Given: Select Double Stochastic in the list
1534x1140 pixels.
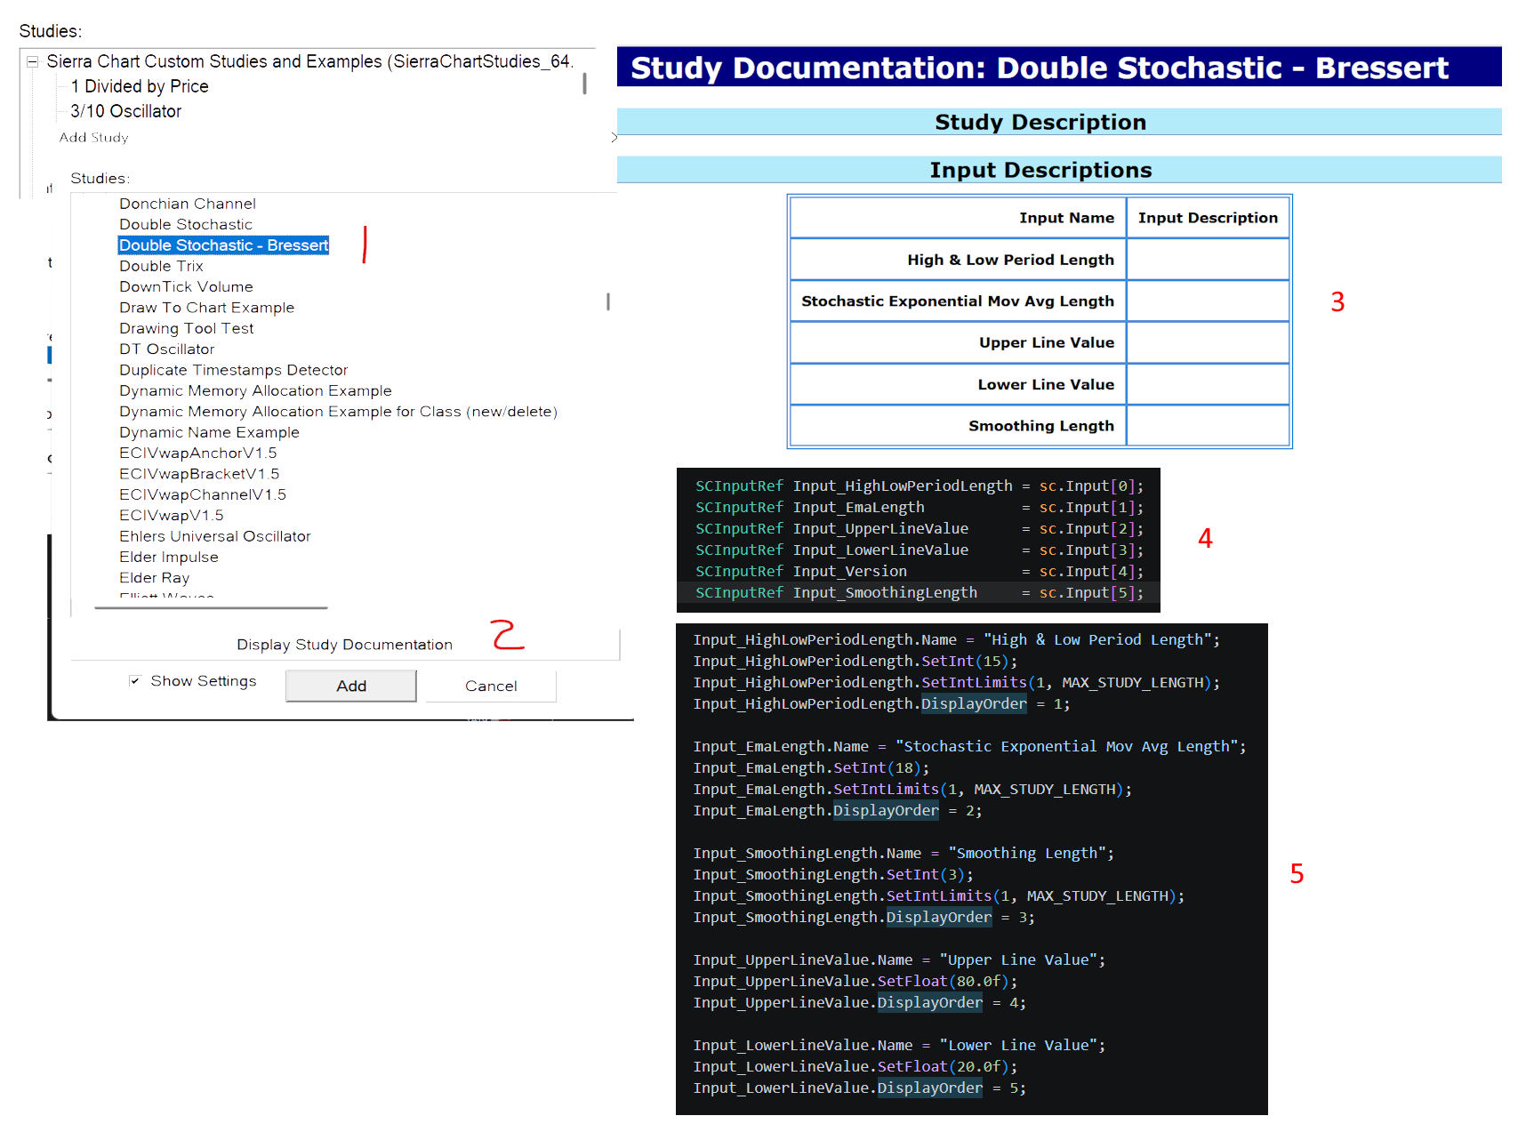Looking at the screenshot, I should (x=186, y=224).
